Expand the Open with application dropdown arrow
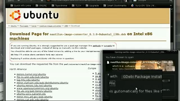Screen dimensions: 180x101 coord(169,81)
